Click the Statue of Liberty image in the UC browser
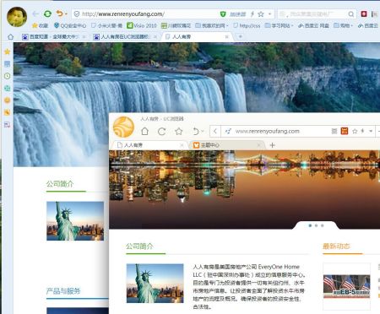The width and height of the screenshot is (380, 314). [155, 284]
